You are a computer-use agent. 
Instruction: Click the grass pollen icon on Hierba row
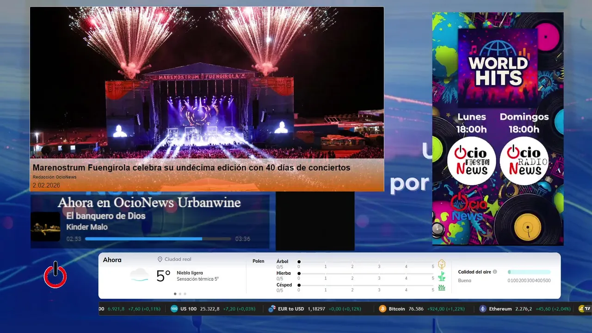point(442,276)
